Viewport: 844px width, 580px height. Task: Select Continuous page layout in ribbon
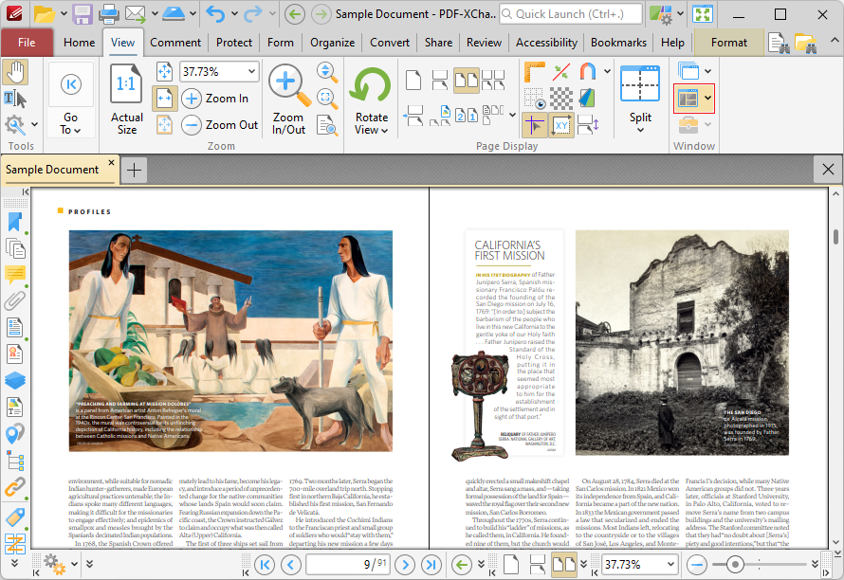[x=440, y=81]
